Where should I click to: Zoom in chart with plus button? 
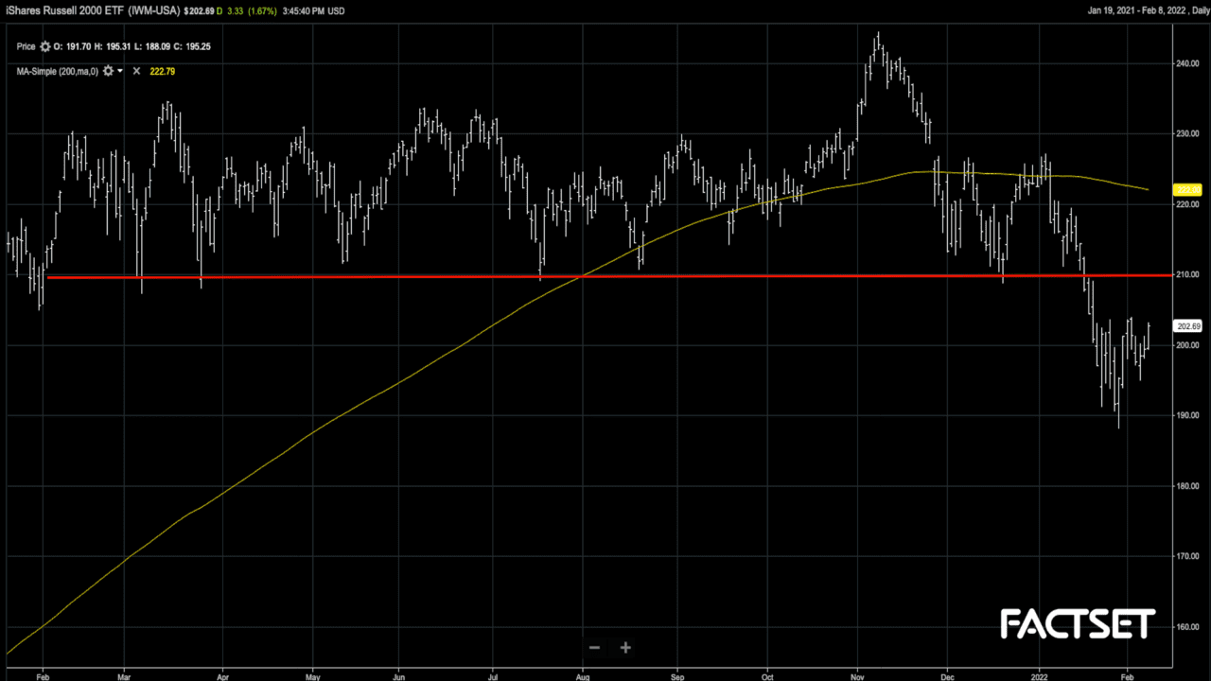[625, 648]
